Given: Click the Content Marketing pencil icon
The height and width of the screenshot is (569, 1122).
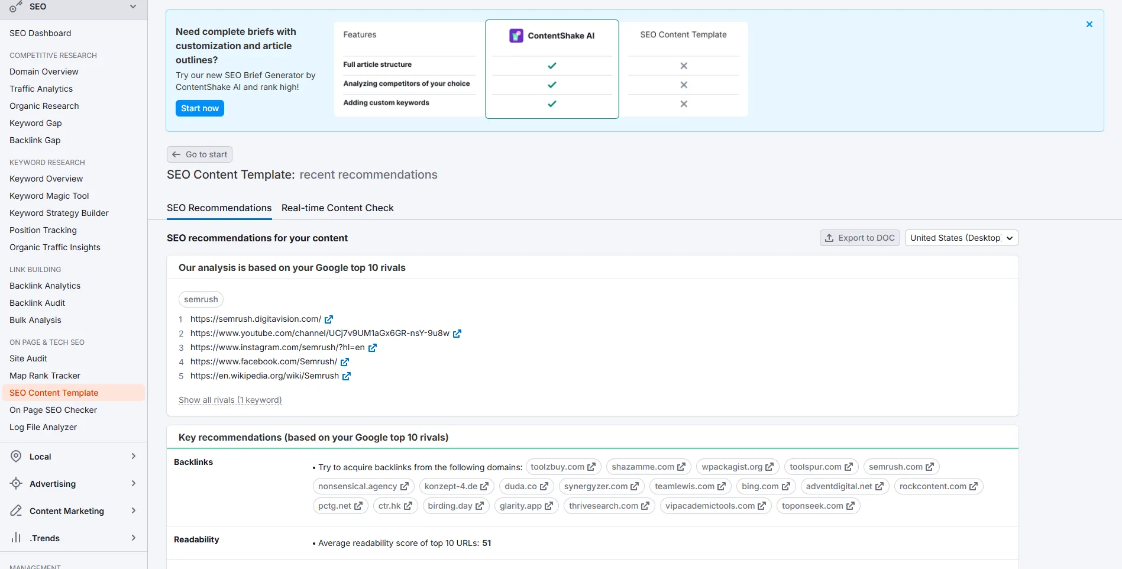Looking at the screenshot, I should click(x=16, y=510).
